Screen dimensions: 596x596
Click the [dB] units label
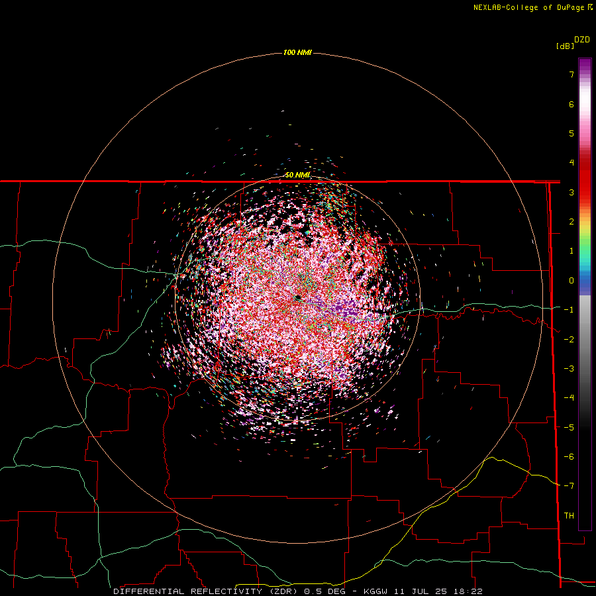tap(565, 46)
